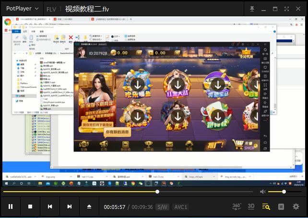
Task: Click the ID:207928 player ID text
Action: [98, 53]
